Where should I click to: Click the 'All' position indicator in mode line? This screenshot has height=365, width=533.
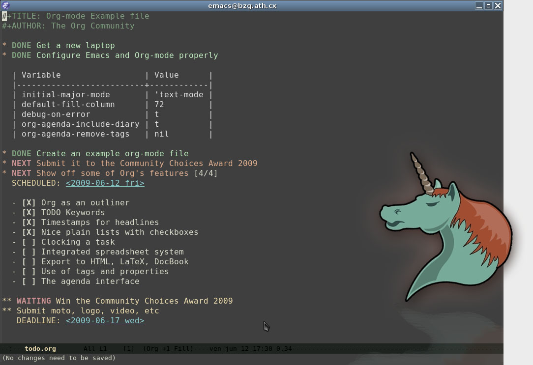click(x=89, y=349)
